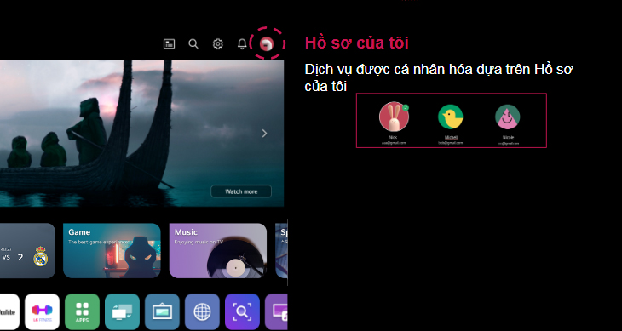622x331 pixels.
Task: Open the green APPS tile
Action: pyautogui.click(x=82, y=312)
